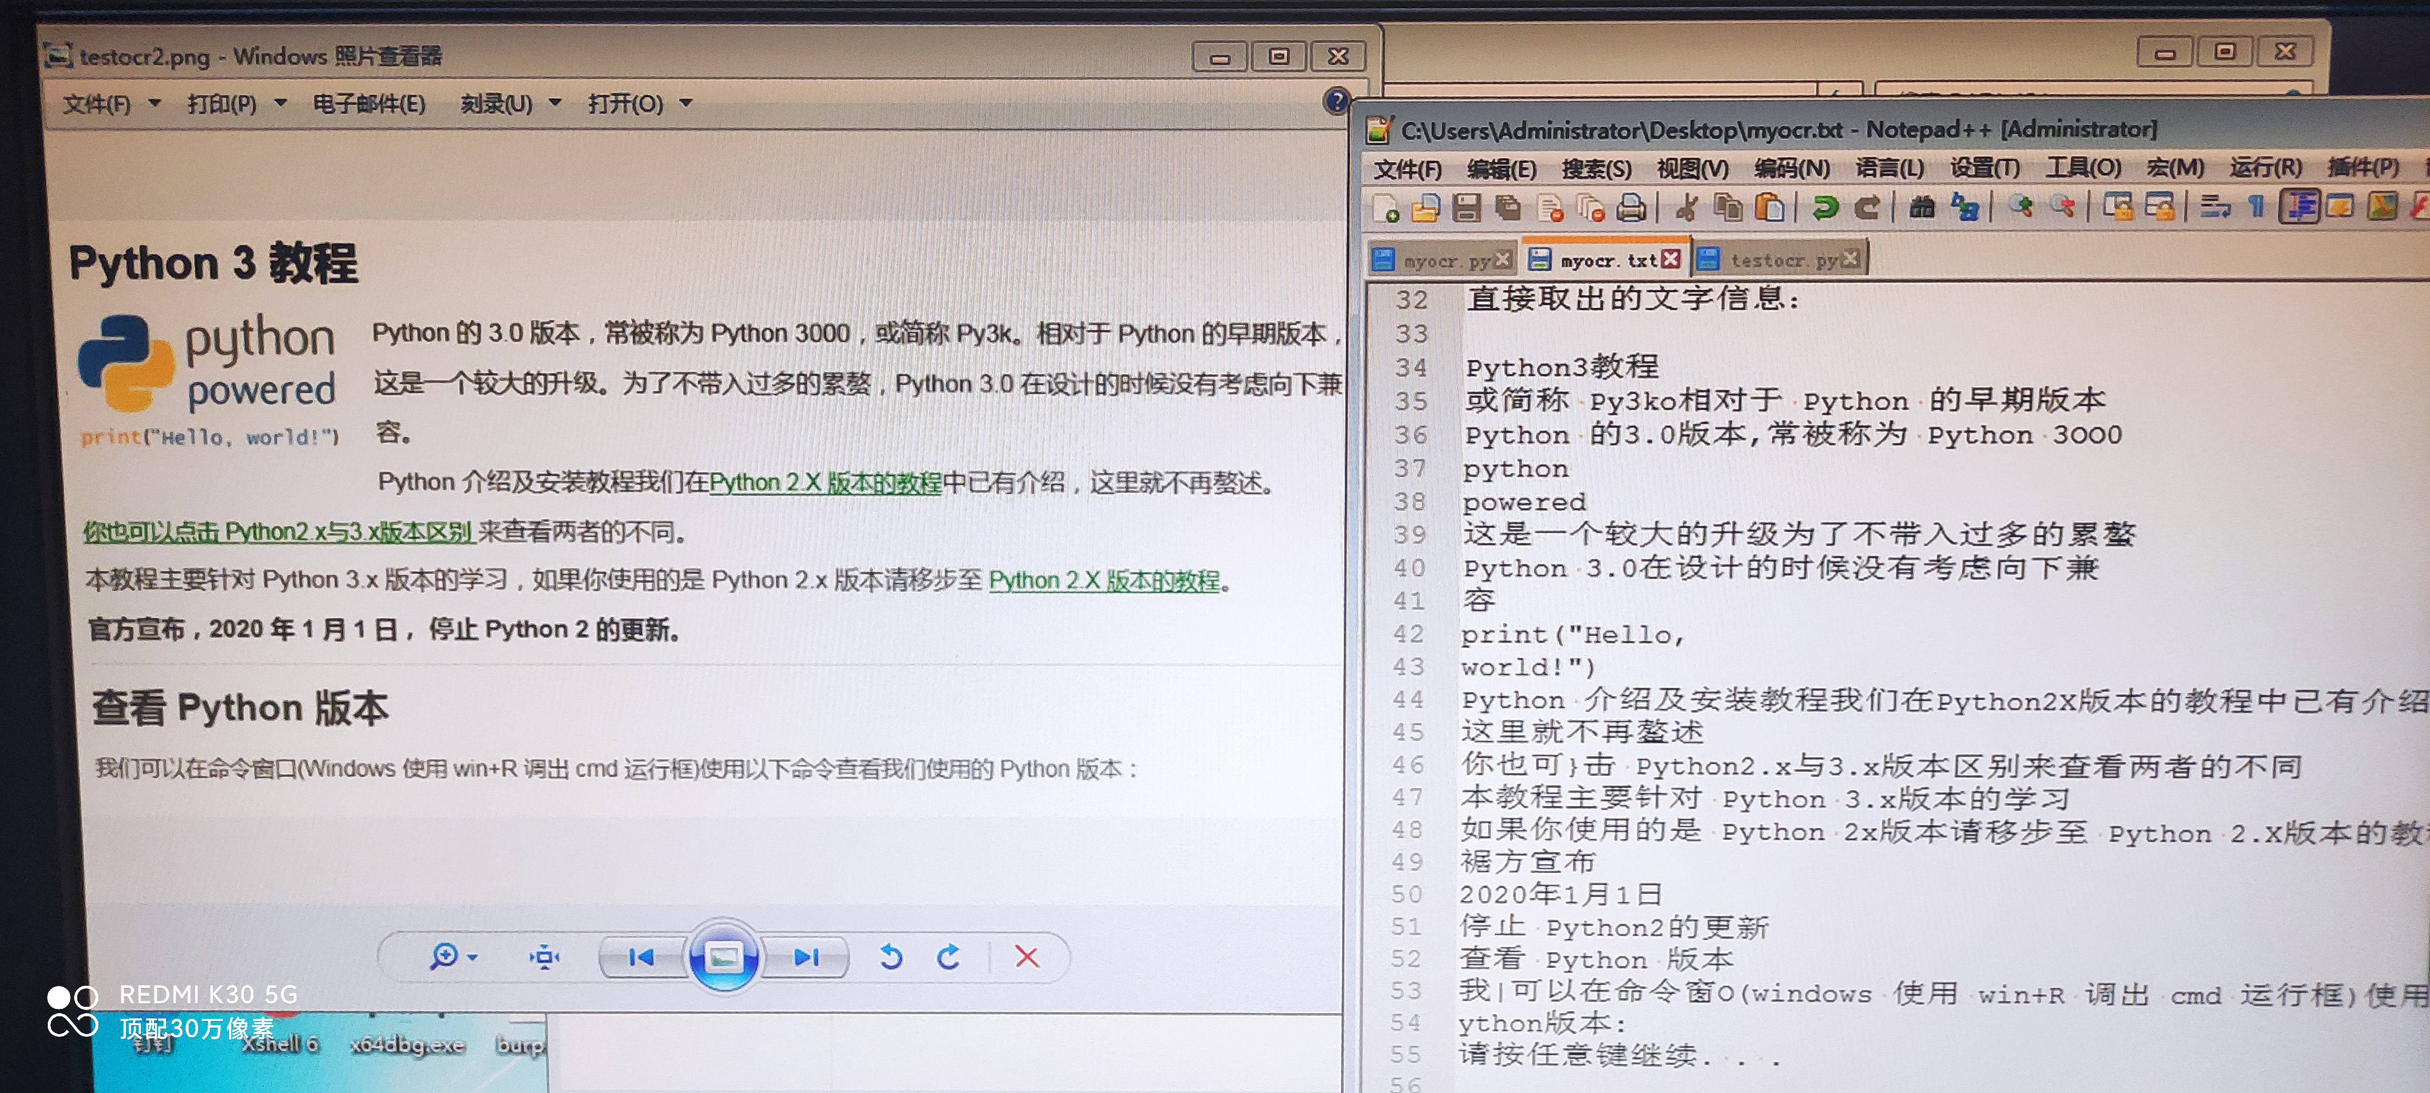Fit the photo to window in Photo Viewer

point(544,957)
